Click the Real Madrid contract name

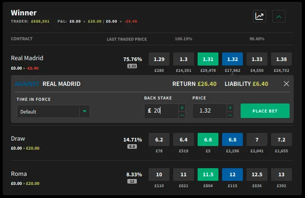pyautogui.click(x=27, y=58)
